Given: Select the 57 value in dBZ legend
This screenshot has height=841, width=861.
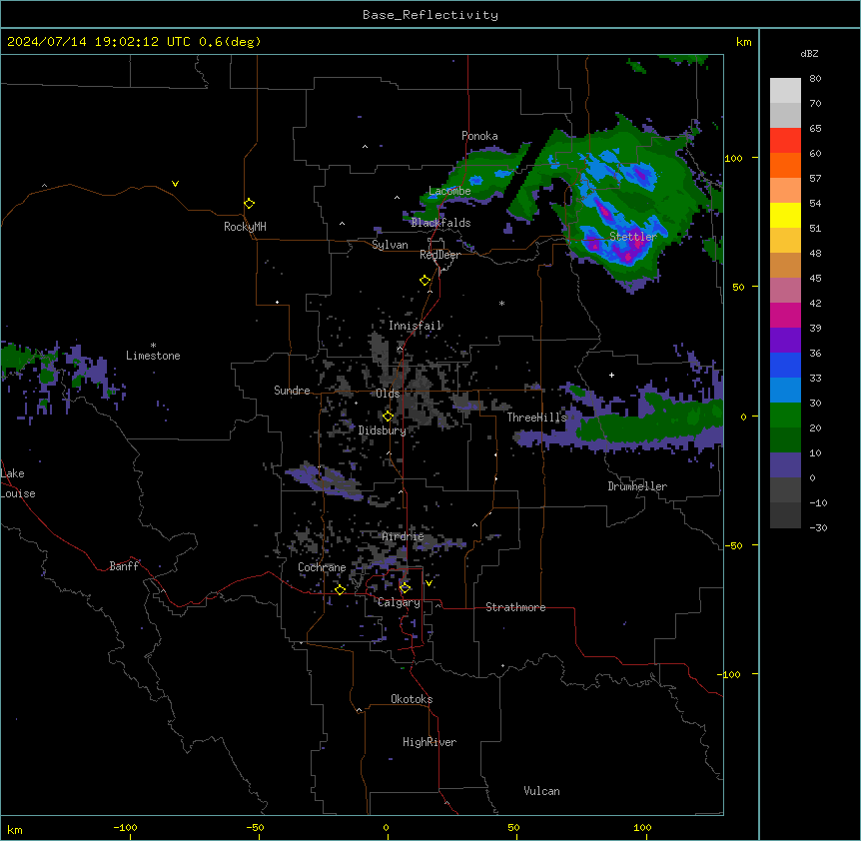Looking at the screenshot, I should click(x=815, y=179).
